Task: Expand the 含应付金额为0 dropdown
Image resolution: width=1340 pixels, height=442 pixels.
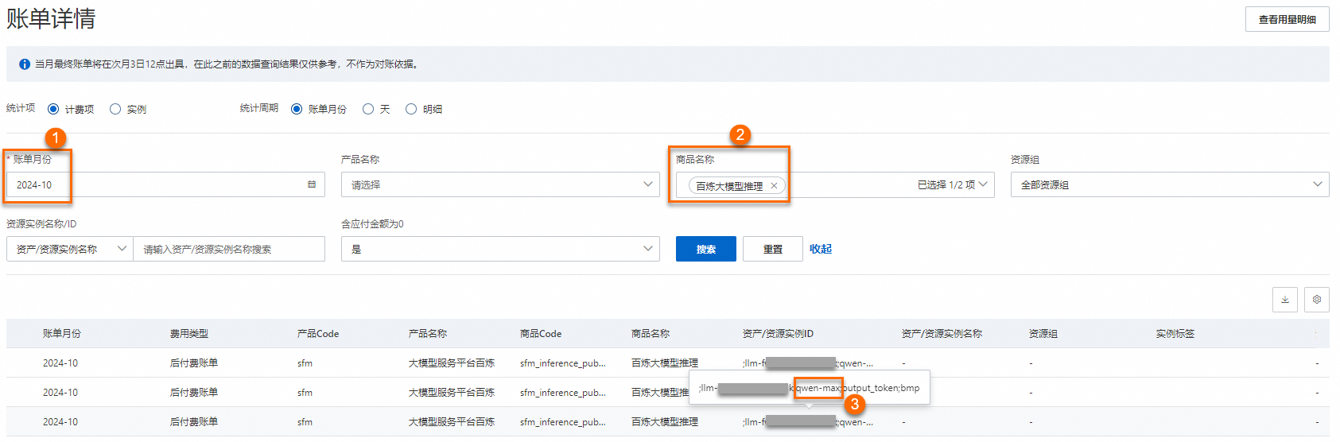Action: pos(500,249)
